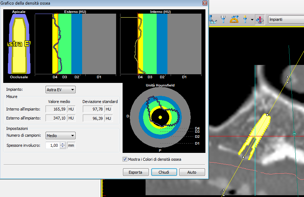Select the implant angle protractor tool
304x197 pixels.
pos(234,19)
